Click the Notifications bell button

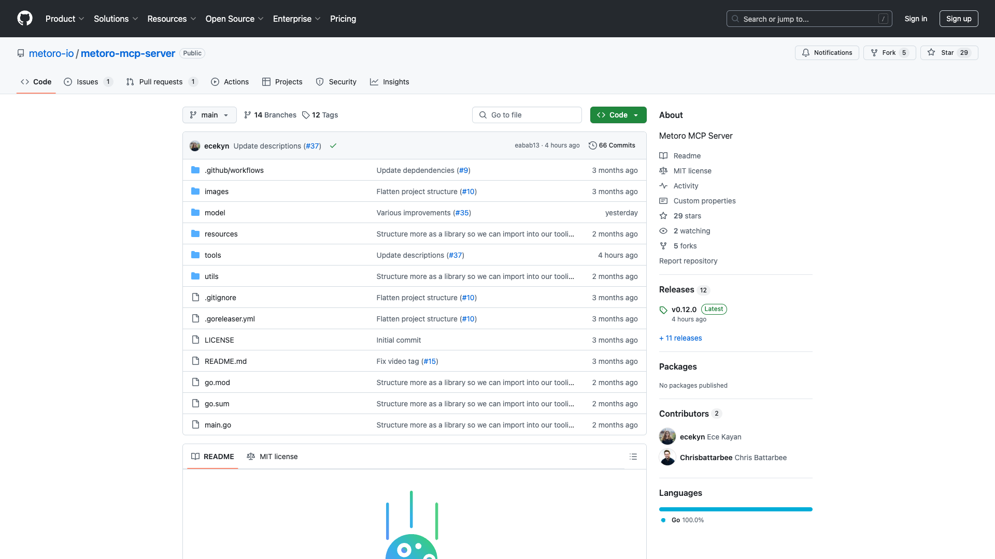pos(827,53)
